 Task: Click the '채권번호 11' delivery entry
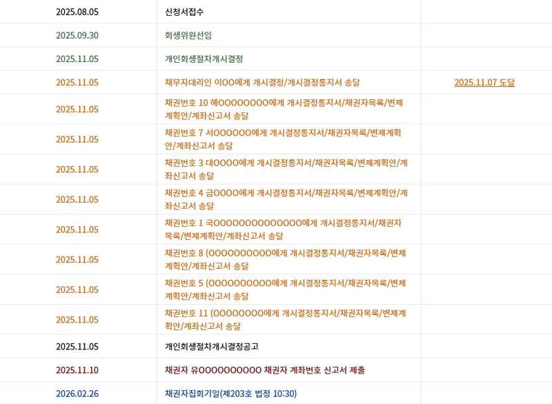coord(285,320)
